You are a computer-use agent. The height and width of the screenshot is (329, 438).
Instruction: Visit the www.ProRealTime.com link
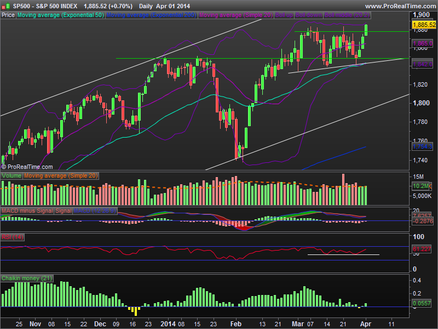point(401,6)
